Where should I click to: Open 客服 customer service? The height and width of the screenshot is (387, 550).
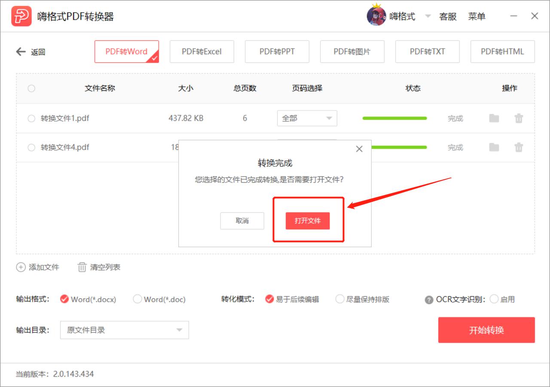click(x=448, y=16)
